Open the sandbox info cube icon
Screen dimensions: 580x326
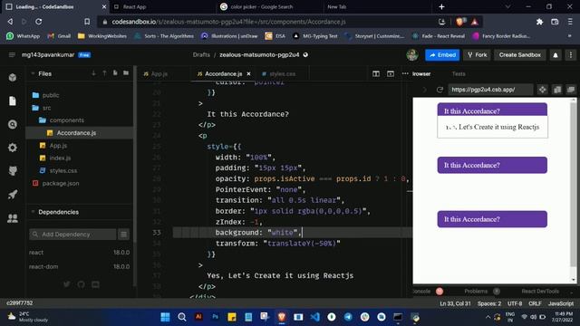pos(13,77)
